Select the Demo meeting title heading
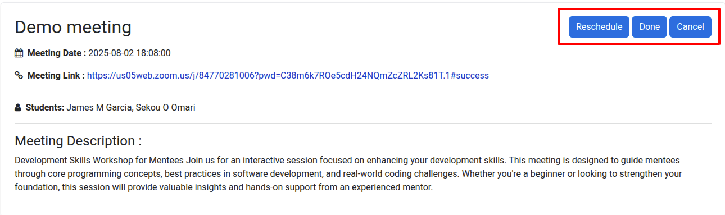 [73, 27]
